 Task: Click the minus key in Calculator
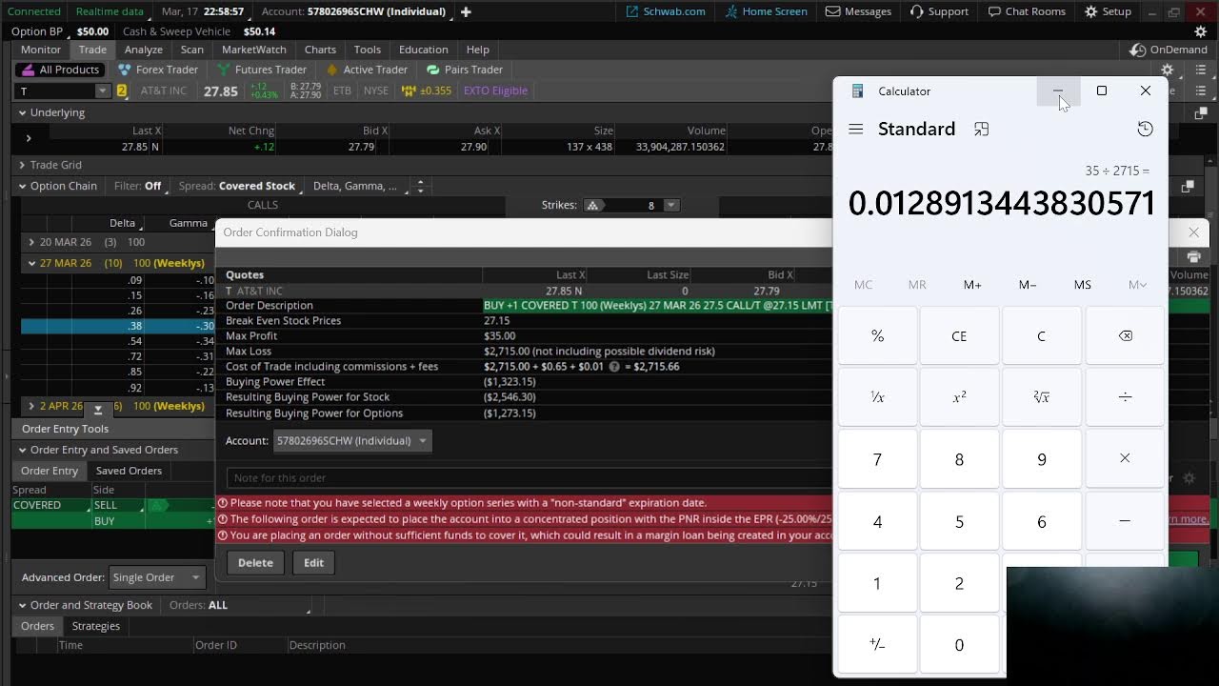[x=1125, y=521]
